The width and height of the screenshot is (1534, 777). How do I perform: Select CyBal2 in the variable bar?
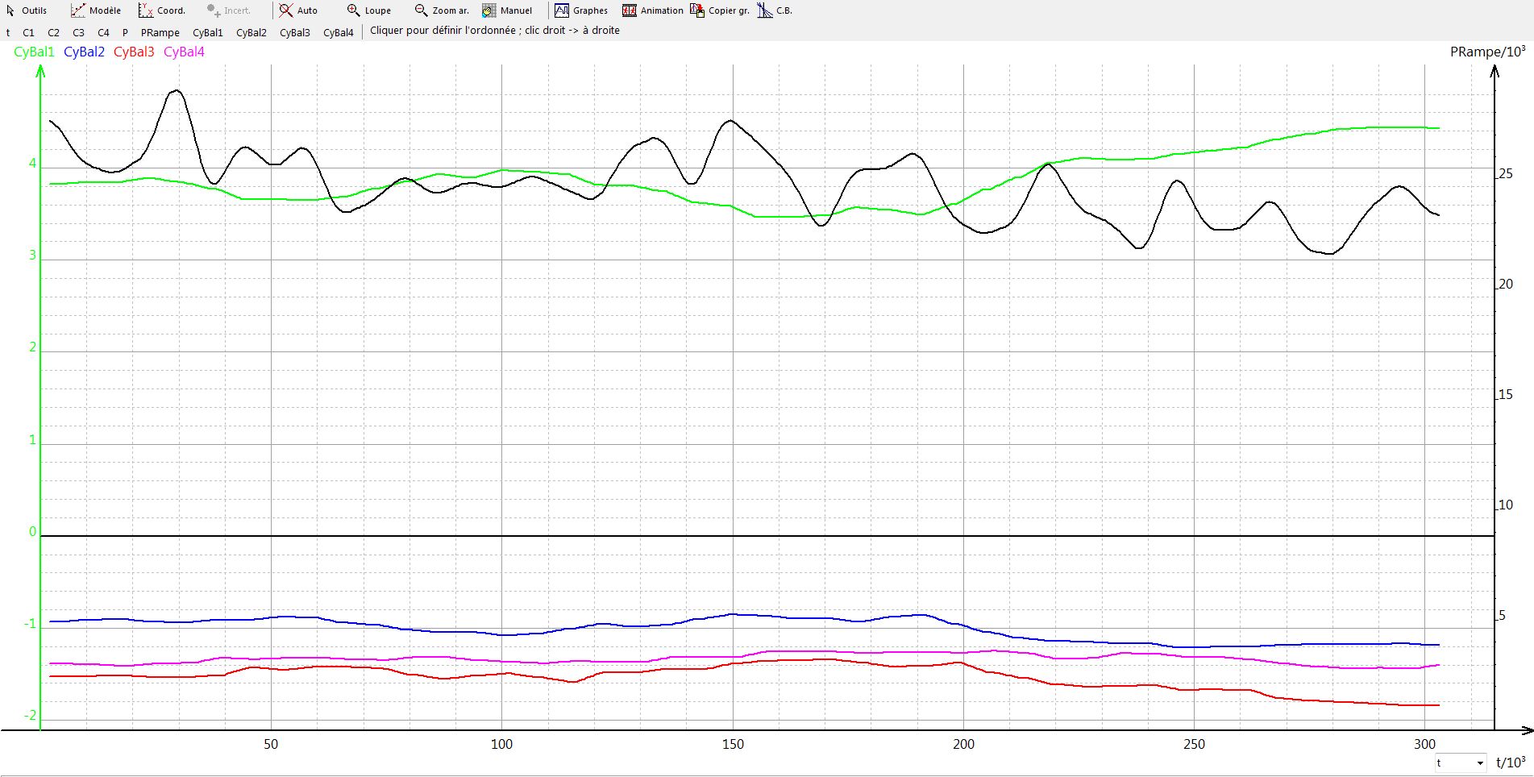[x=251, y=33]
